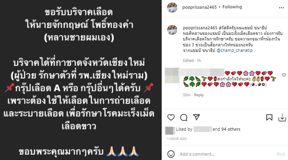The width and height of the screenshot is (288, 160).
Task: Click pooprissana2465 username in caption
Action: pyautogui.click(x=200, y=28)
